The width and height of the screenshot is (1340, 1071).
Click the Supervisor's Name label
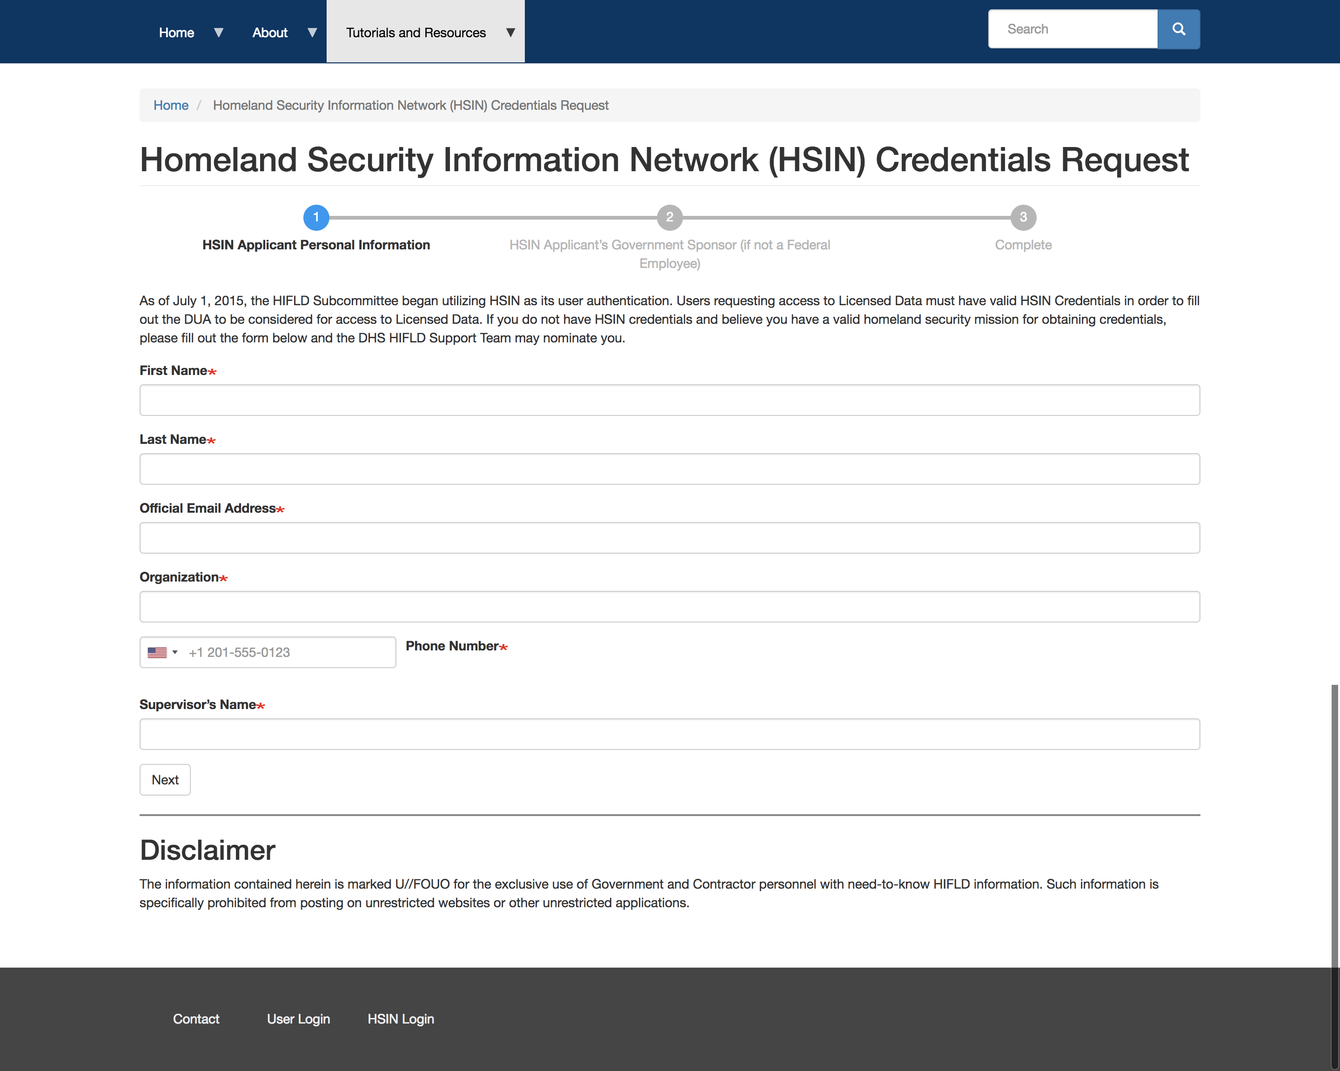(x=202, y=704)
